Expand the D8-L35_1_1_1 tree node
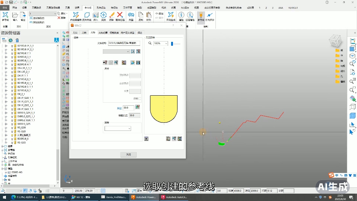 tap(6, 68)
